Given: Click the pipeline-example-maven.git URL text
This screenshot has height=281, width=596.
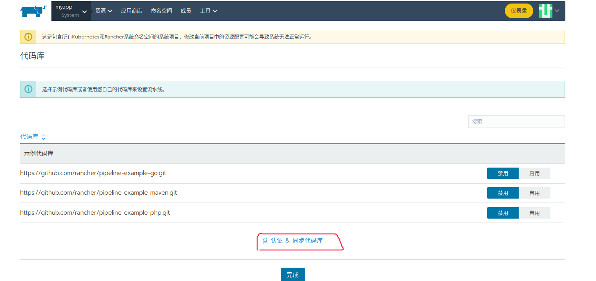Looking at the screenshot, I should [x=99, y=193].
